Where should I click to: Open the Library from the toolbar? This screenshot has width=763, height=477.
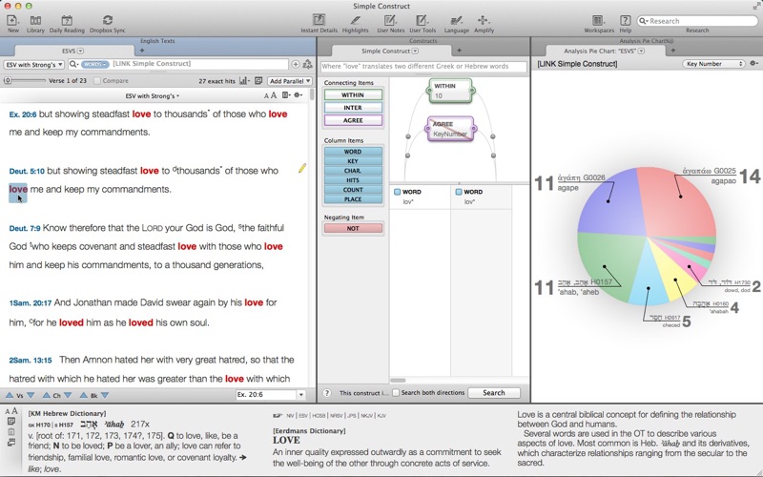click(35, 22)
